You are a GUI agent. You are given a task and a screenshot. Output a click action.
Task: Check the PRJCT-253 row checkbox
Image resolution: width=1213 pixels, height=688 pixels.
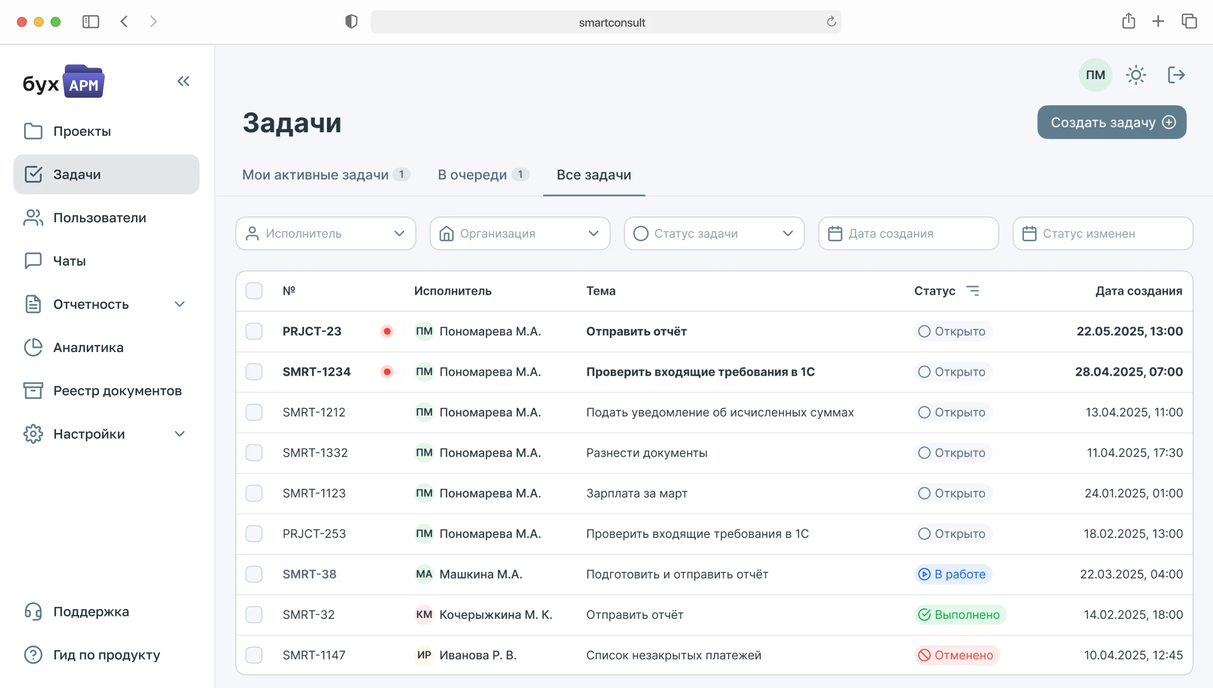point(254,534)
